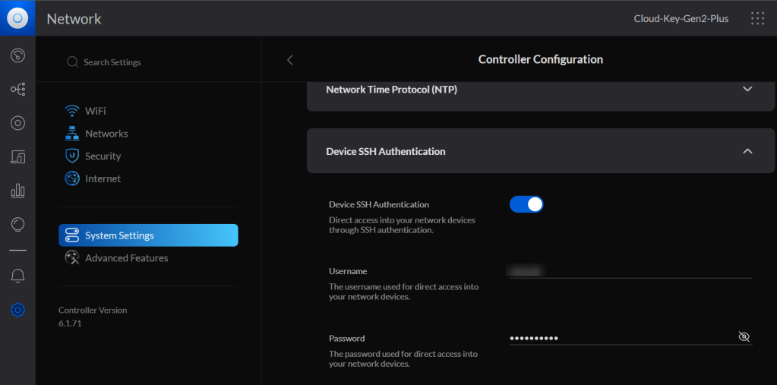Open the Clients icon in sidebar
Screen dimensions: 777x385
click(x=17, y=157)
